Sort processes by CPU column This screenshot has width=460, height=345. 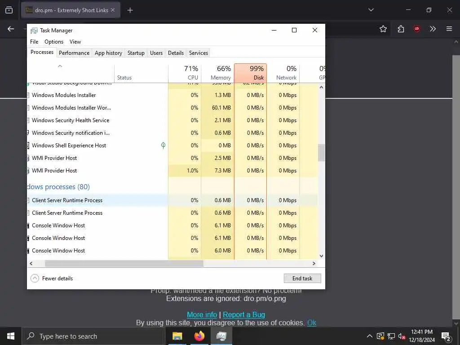coord(185,73)
